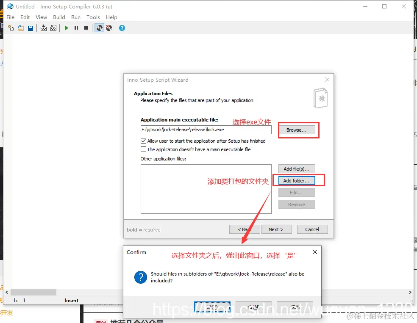Focus the main executable file path field

[206, 130]
